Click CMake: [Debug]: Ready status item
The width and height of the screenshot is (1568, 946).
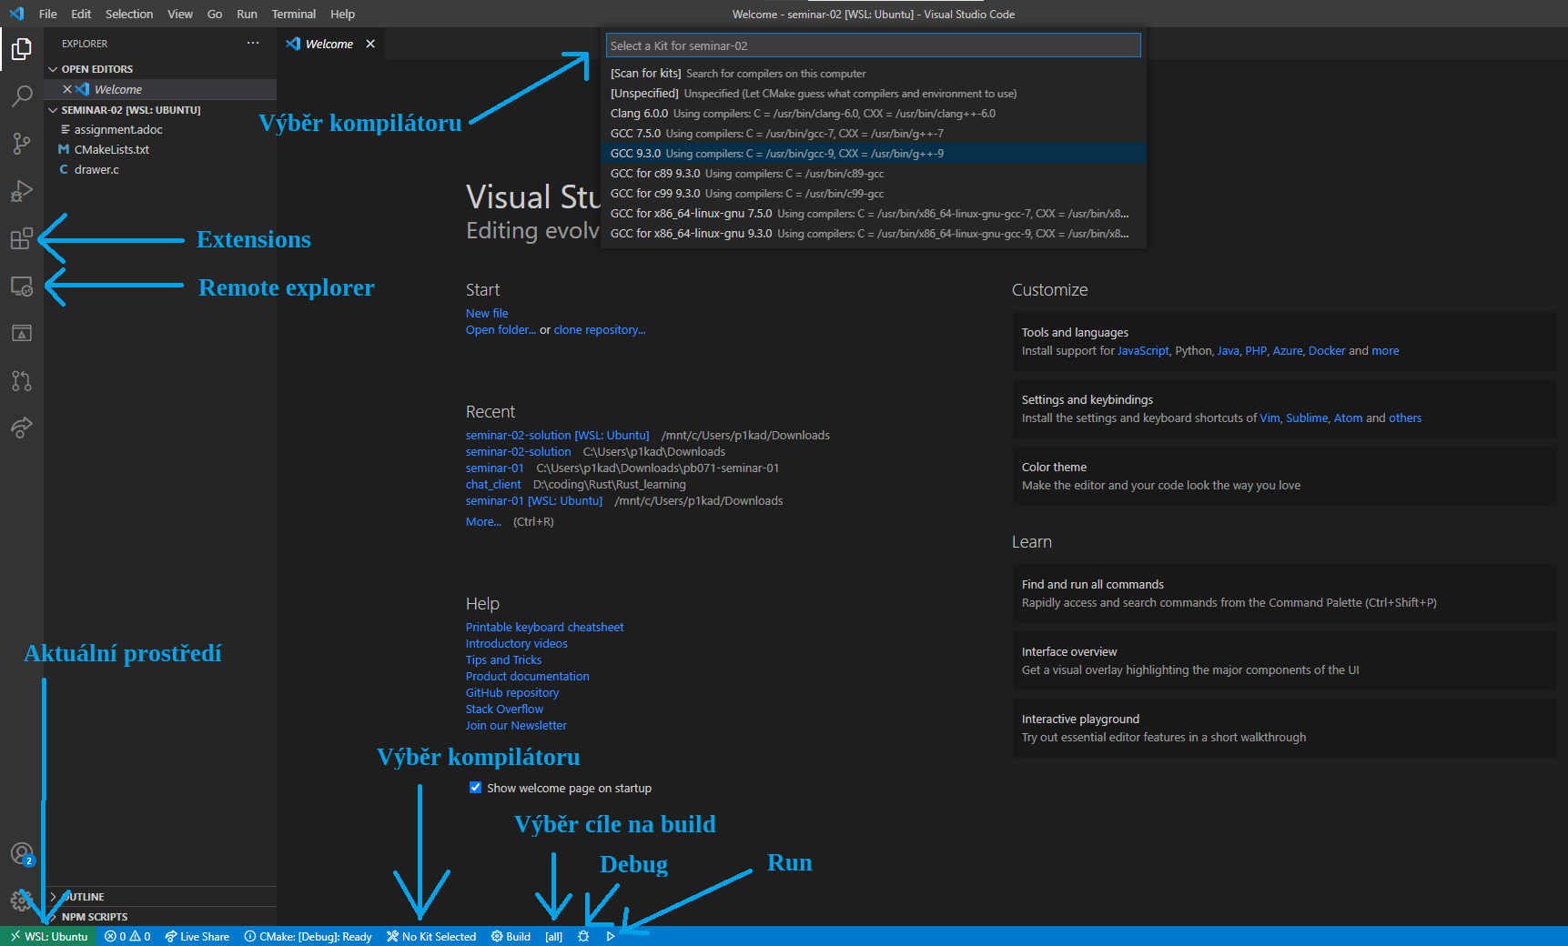[x=309, y=936]
